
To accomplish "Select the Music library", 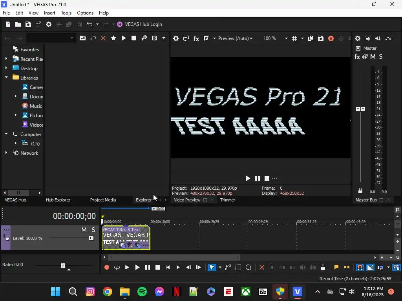I will pyautogui.click(x=32, y=106).
